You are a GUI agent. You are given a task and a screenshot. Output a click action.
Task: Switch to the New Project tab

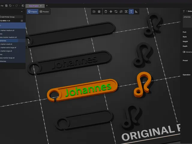point(34,6)
